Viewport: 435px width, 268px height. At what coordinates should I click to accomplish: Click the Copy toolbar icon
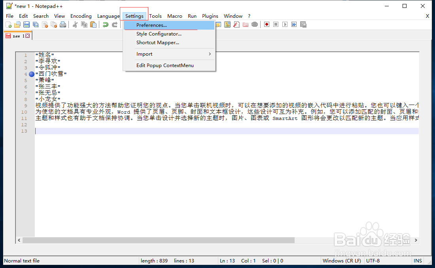(84, 24)
